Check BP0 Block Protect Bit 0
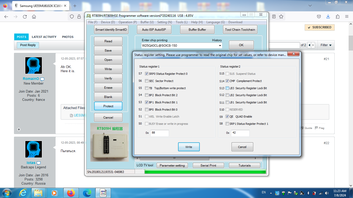The width and height of the screenshot is (353, 198). [x=147, y=110]
